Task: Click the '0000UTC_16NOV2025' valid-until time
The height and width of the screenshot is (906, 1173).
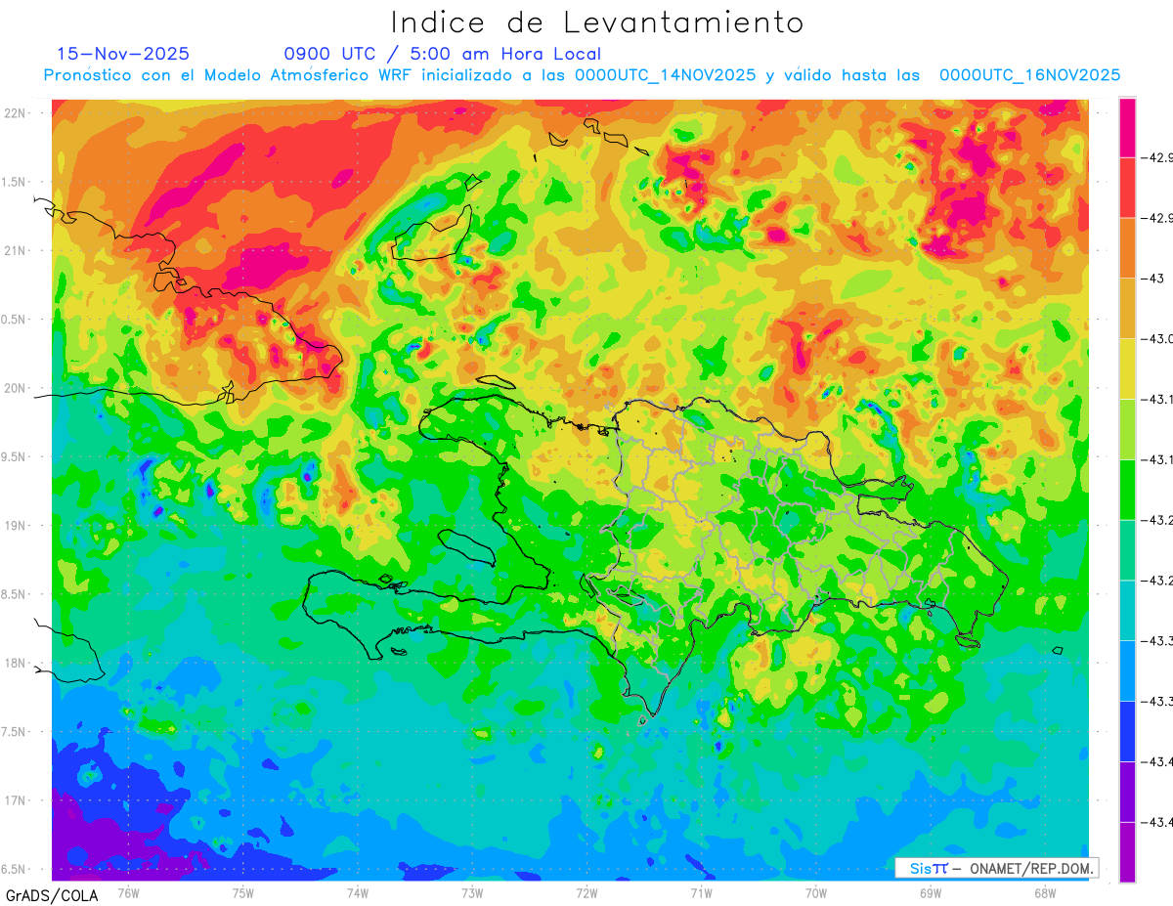Action: click(1029, 75)
